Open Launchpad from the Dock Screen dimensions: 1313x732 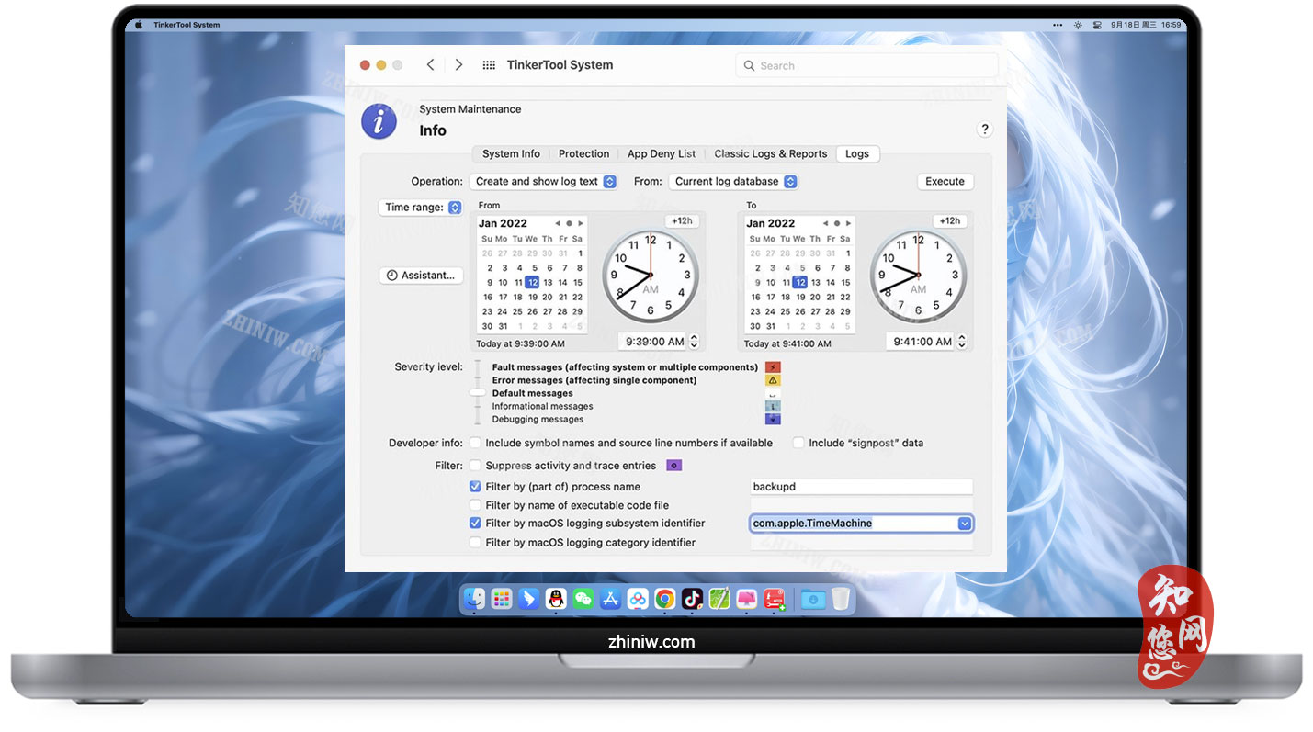501,599
